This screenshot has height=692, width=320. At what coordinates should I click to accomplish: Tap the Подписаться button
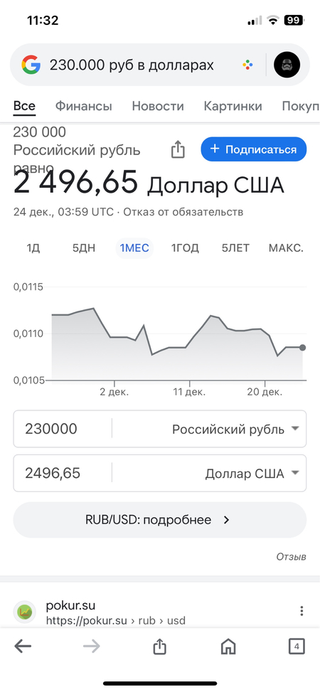click(x=253, y=149)
